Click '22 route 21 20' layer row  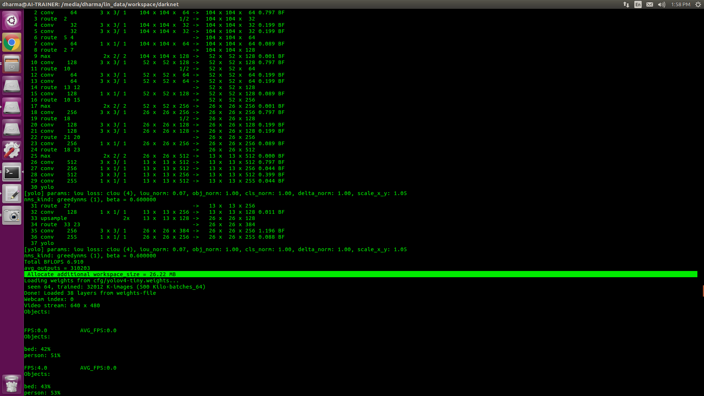coord(143,137)
